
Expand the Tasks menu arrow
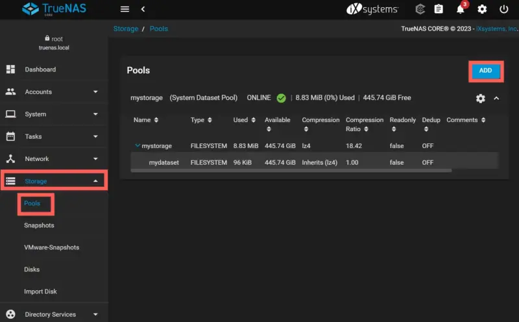(95, 136)
